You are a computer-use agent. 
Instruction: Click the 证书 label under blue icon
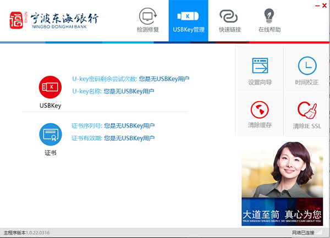point(51,153)
